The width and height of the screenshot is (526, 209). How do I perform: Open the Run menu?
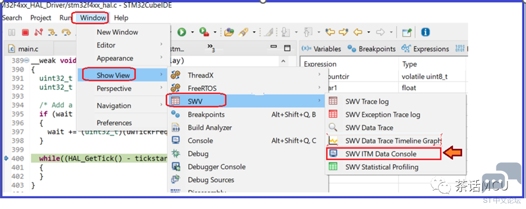coord(66,18)
